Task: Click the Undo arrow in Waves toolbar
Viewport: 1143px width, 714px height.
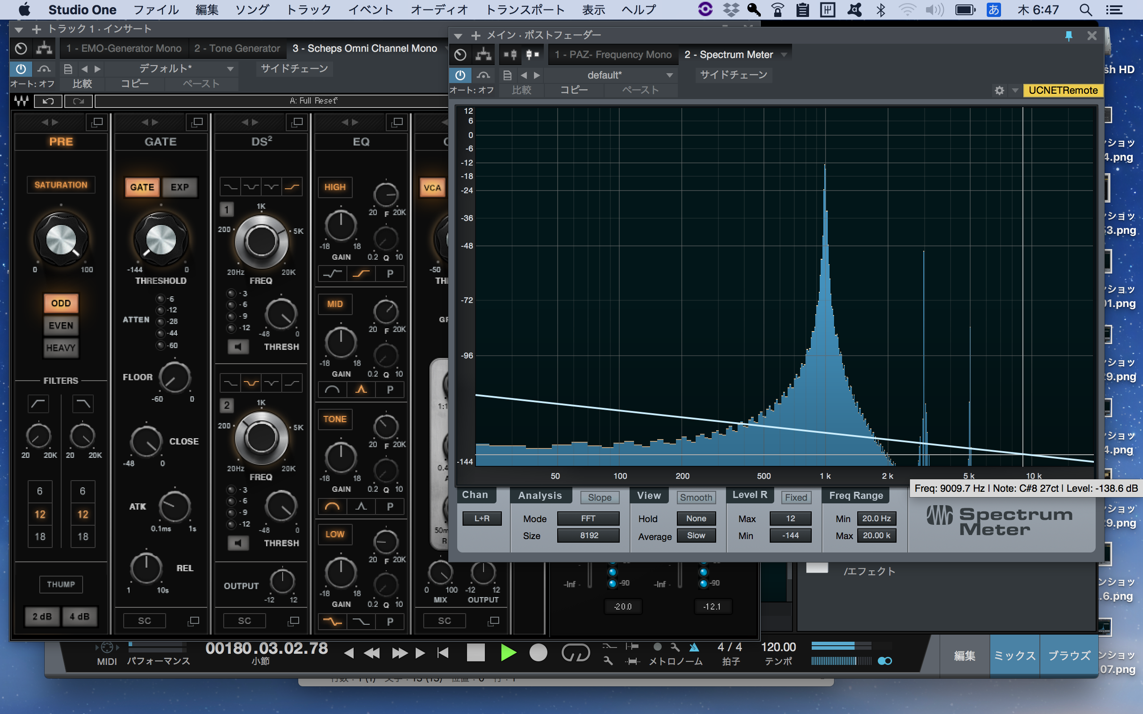Action: [x=48, y=100]
